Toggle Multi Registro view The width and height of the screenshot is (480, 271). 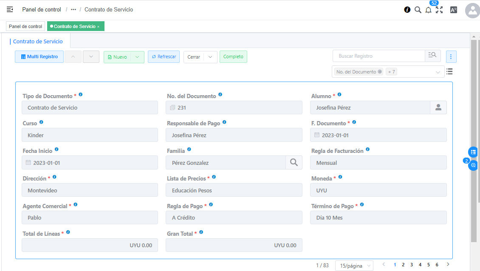click(39, 57)
